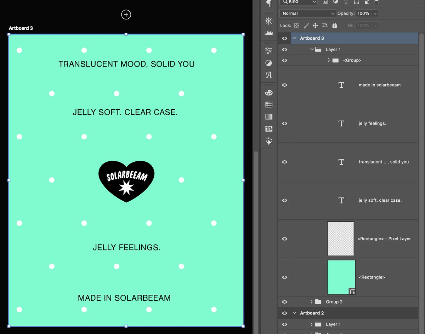
Task: Open the Histogram panel icon
Action: click(x=269, y=33)
